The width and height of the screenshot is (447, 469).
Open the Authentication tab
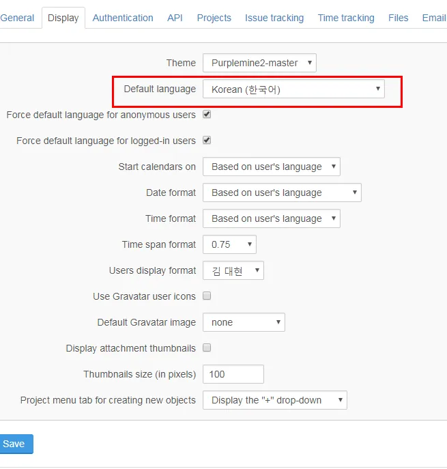pos(123,18)
